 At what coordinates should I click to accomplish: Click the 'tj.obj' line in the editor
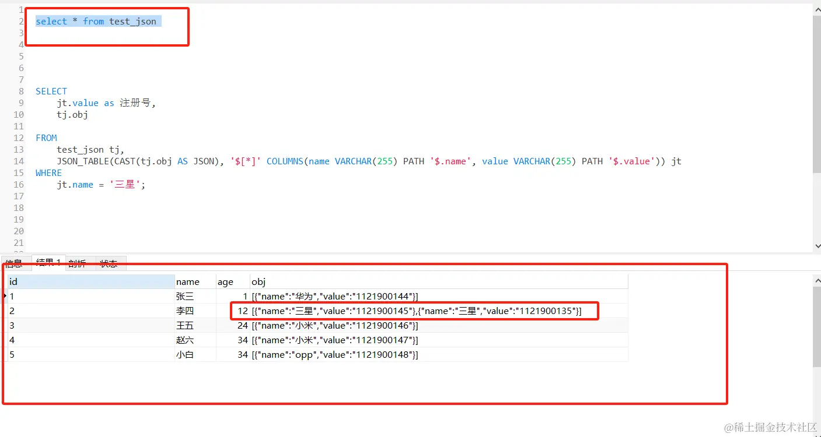click(x=72, y=115)
